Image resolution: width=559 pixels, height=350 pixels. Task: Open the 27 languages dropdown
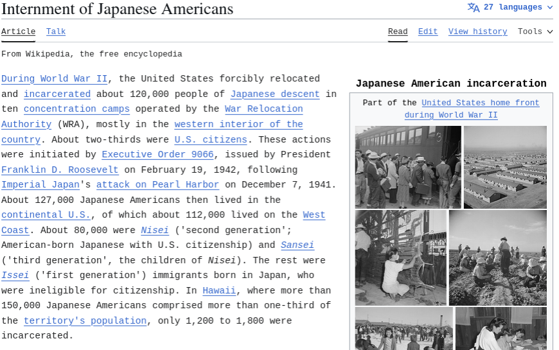pyautogui.click(x=510, y=8)
